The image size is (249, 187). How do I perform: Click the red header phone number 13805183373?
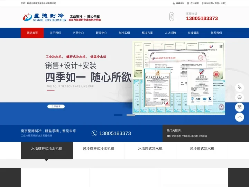[202, 18]
